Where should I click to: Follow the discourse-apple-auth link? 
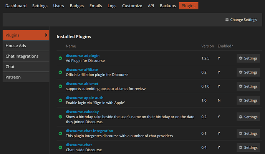(84, 98)
